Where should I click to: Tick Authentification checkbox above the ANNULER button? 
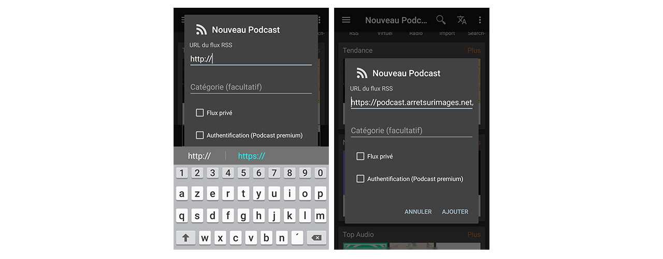tap(361, 179)
